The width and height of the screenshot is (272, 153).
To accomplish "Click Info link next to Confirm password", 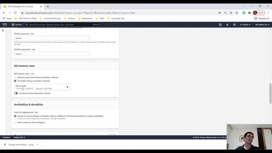I will (34, 50).
